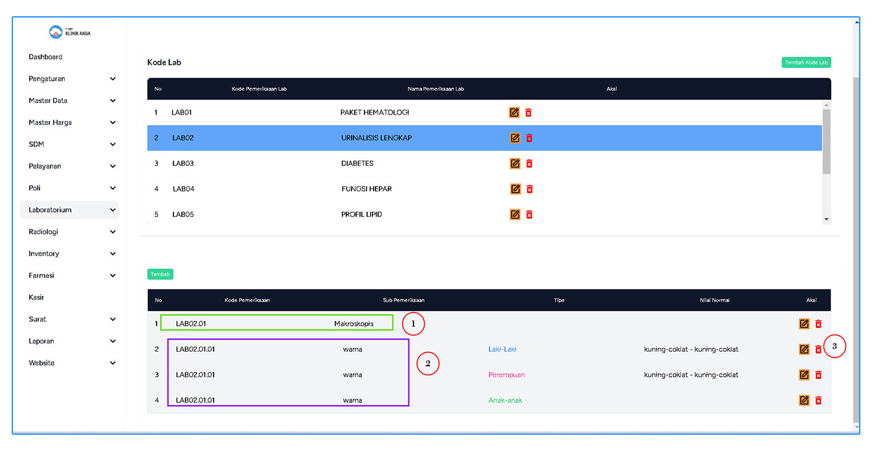
Task: Delete the Laki-Laki warna row
Action: click(x=818, y=349)
